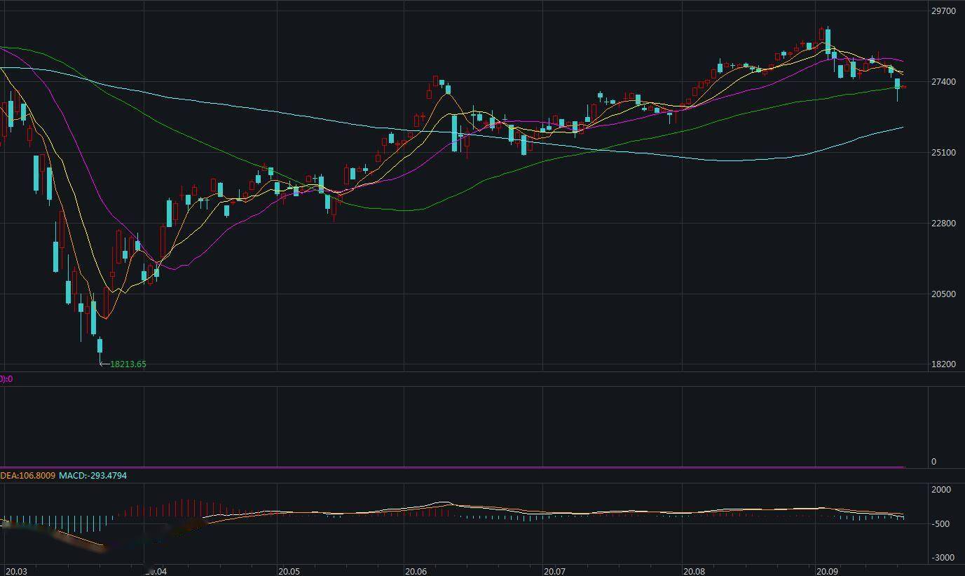
Task: Click the 22800 price axis label
Action: 943,224
